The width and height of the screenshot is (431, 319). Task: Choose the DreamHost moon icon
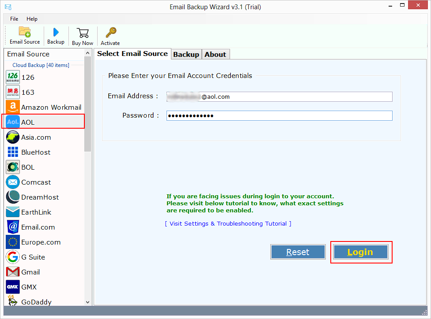pyautogui.click(x=13, y=197)
